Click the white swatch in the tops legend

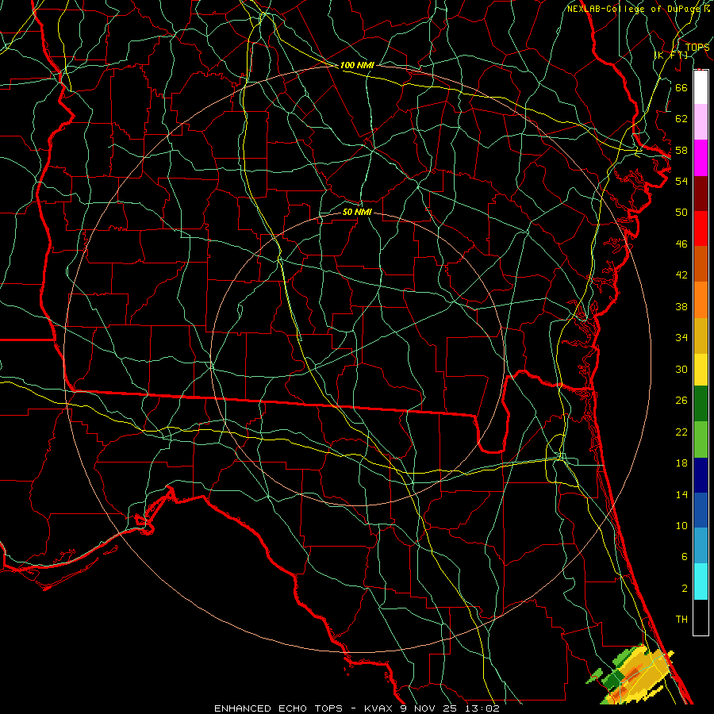pos(701,87)
